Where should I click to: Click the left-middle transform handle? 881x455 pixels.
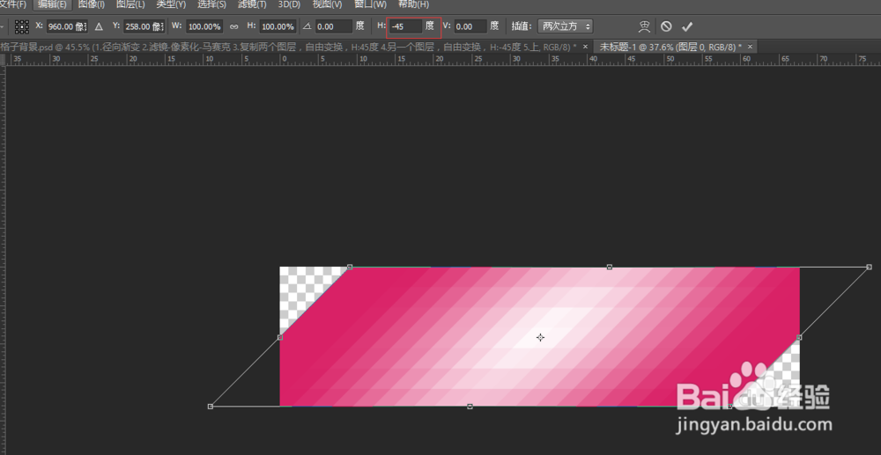pos(280,337)
